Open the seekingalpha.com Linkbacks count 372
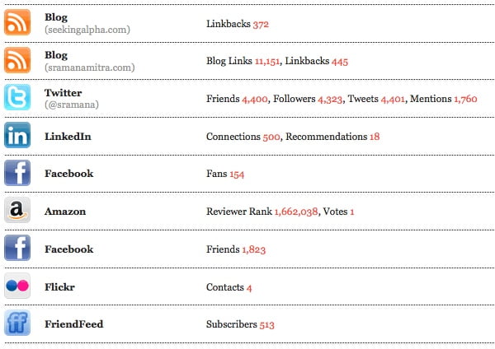Viewport: 495px width, 349px height. [261, 24]
